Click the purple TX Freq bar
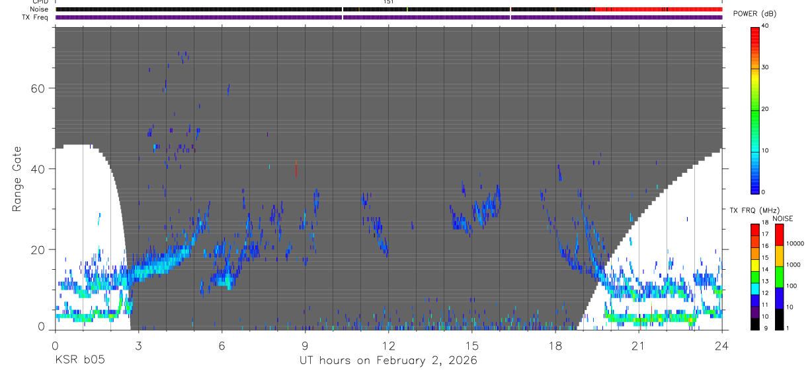812x374 pixels. tap(389, 17)
